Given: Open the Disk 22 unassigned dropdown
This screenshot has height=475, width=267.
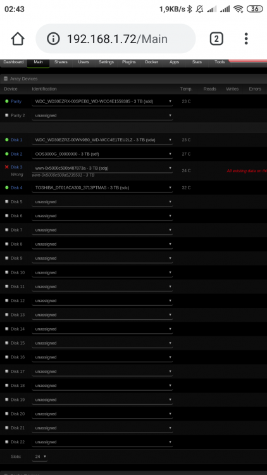Looking at the screenshot, I should [x=102, y=442].
